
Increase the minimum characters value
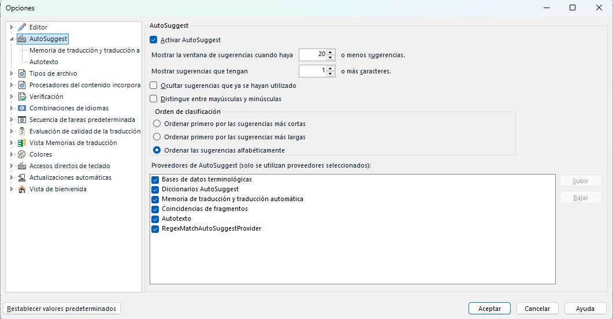click(x=330, y=68)
